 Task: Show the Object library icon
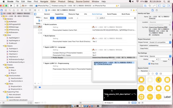pyautogui.click(x=157, y=74)
